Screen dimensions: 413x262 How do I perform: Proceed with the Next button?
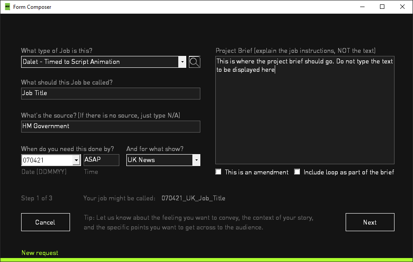(x=370, y=222)
